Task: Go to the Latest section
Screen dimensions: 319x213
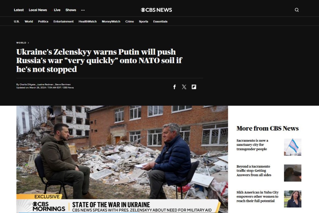Action: coord(19,10)
